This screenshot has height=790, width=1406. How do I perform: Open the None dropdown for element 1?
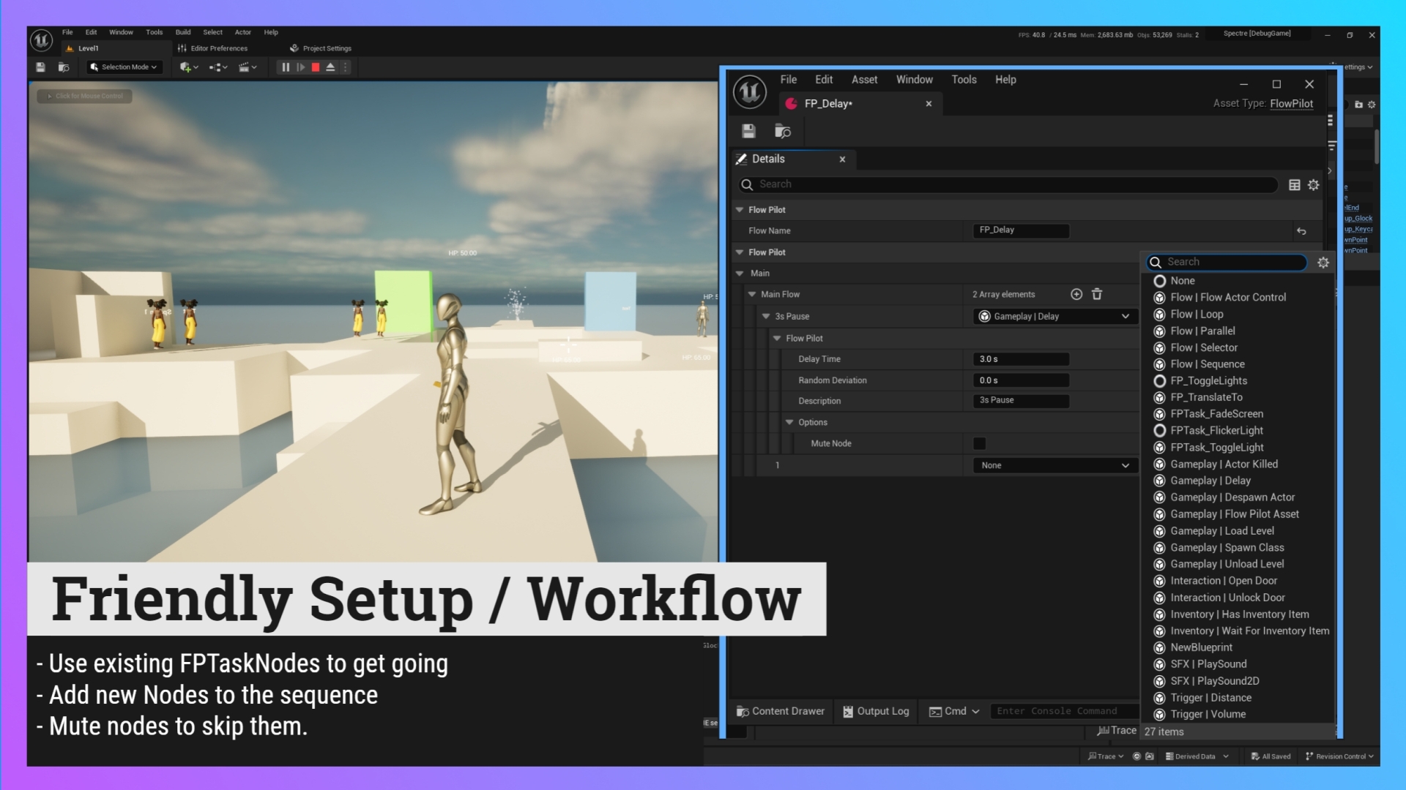click(1054, 465)
